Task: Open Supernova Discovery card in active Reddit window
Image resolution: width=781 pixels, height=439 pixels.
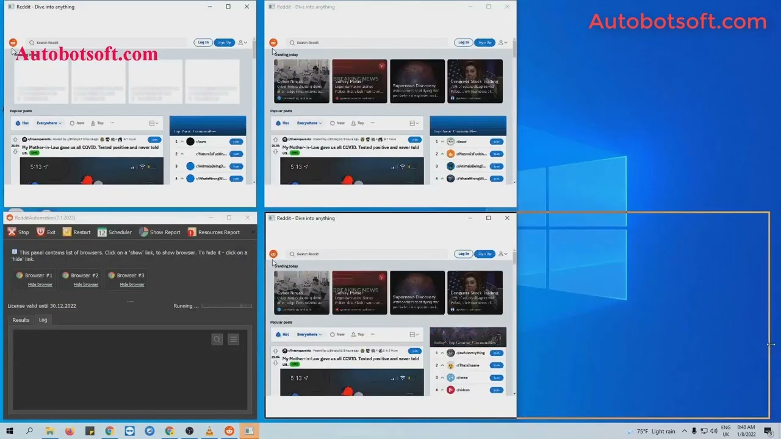Action: click(x=417, y=293)
